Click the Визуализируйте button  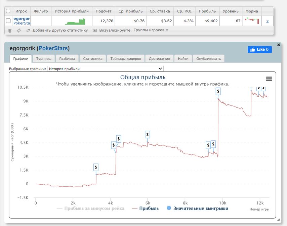[112, 30]
